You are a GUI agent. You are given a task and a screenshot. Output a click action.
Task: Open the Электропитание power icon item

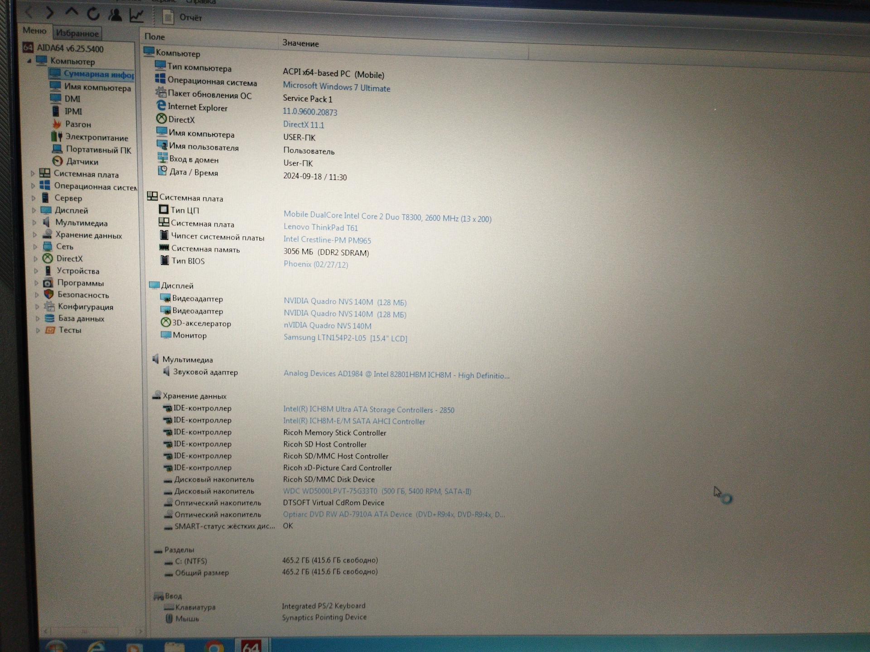(57, 136)
